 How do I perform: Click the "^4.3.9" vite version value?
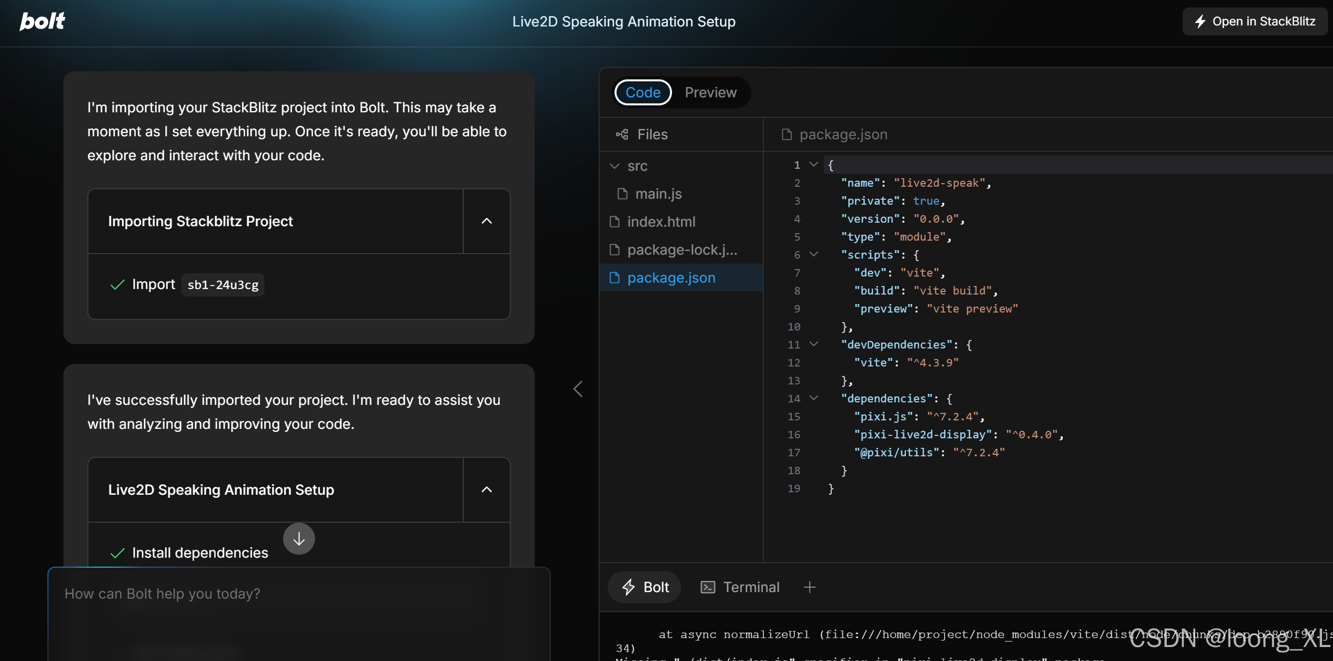(x=933, y=362)
